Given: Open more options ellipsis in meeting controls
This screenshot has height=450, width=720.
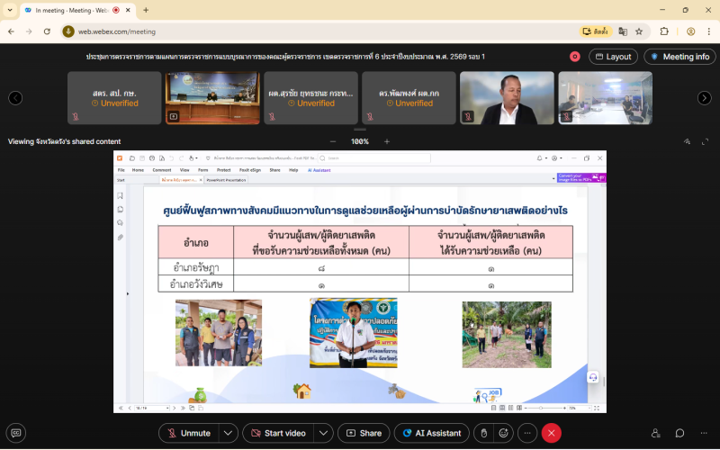Looking at the screenshot, I should point(528,433).
